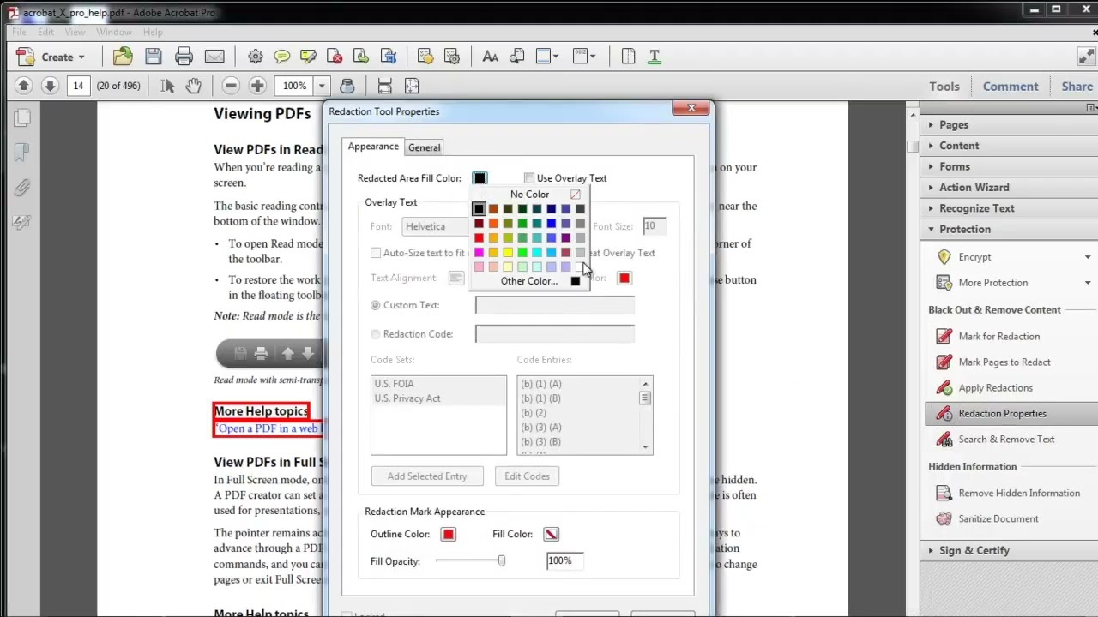Open the Page Thumbnails side panel icon
This screenshot has width=1098, height=617.
21,117
